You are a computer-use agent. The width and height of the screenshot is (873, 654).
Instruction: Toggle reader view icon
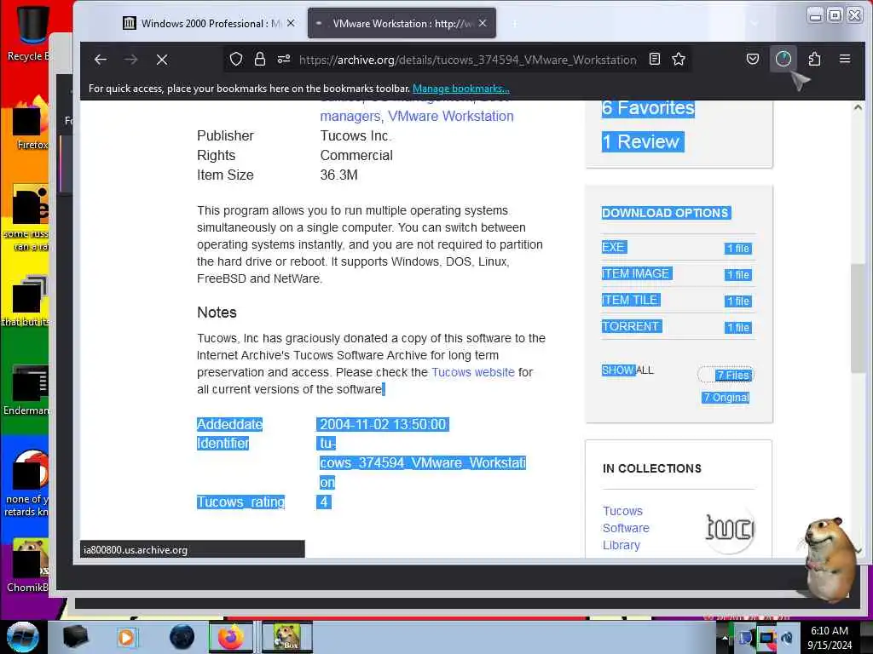pyautogui.click(x=655, y=59)
